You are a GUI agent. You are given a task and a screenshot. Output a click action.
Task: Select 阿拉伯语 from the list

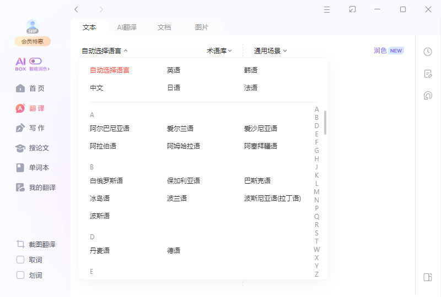pos(103,146)
